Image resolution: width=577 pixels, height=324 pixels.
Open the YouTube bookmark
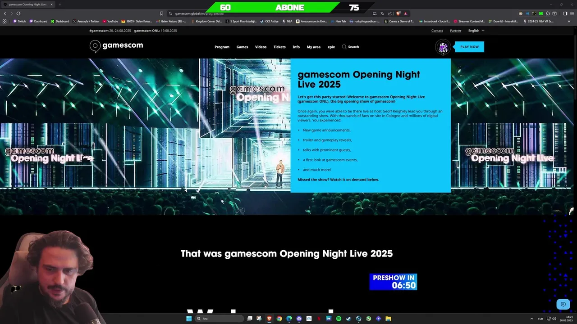pyautogui.click(x=110, y=21)
